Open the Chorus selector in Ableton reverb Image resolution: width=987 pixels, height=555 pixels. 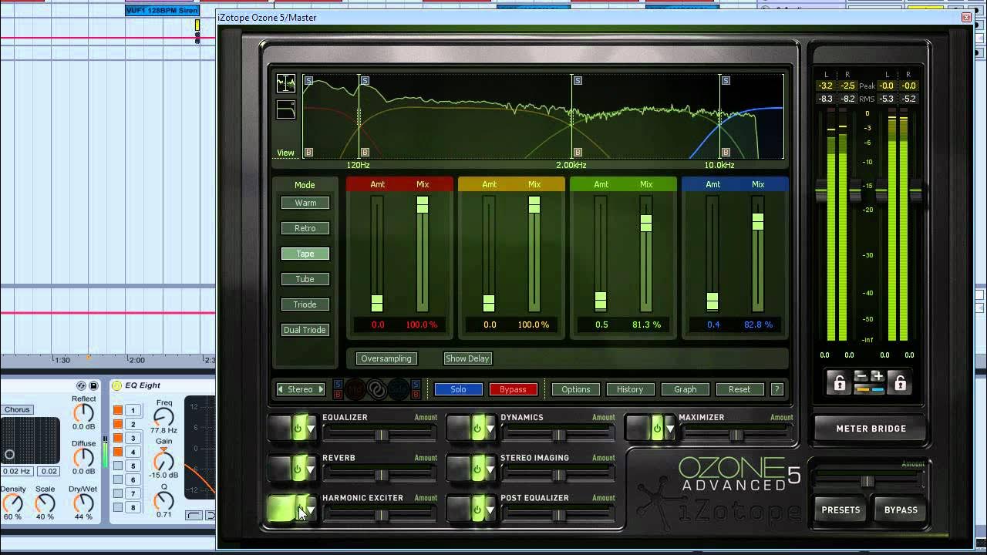click(x=15, y=409)
